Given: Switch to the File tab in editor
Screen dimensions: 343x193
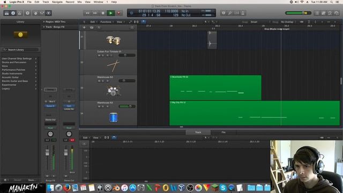Looking at the screenshot, I should (223, 132).
